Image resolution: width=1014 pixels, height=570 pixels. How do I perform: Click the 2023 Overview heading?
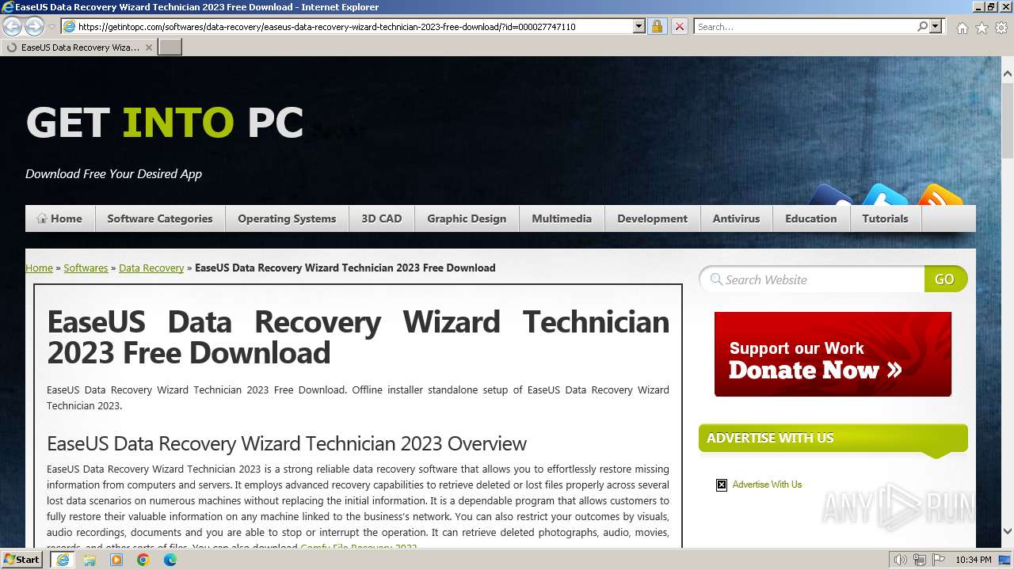point(287,443)
